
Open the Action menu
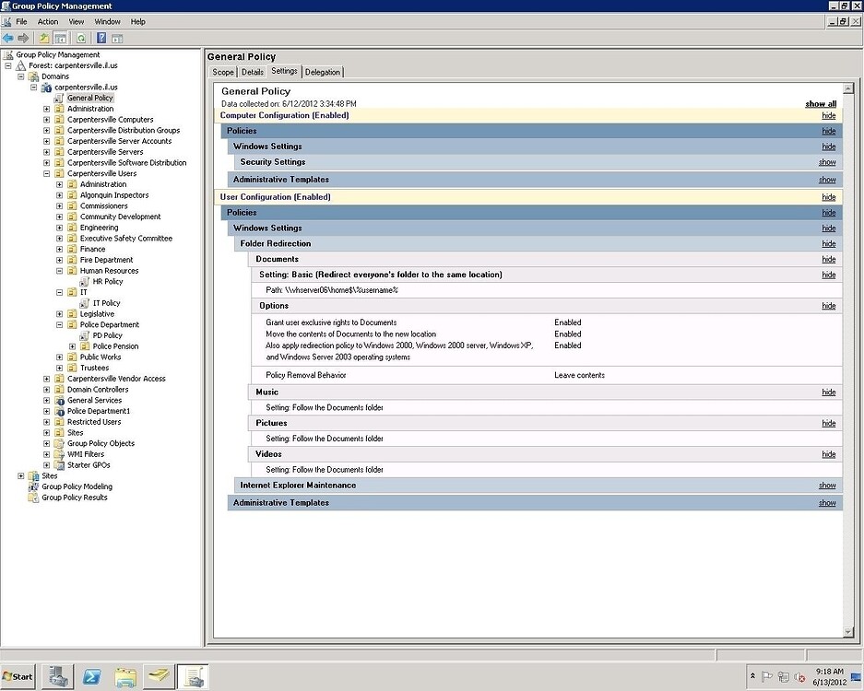[x=47, y=21]
